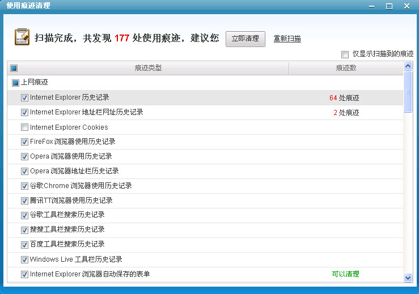This screenshot has height=294, width=419.
Task: Click the 痕迹数 column header
Action: 345,68
